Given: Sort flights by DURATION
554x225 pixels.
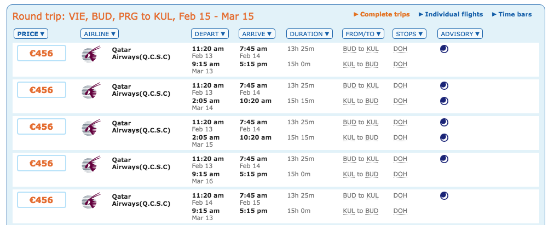Looking at the screenshot, I should (x=309, y=34).
